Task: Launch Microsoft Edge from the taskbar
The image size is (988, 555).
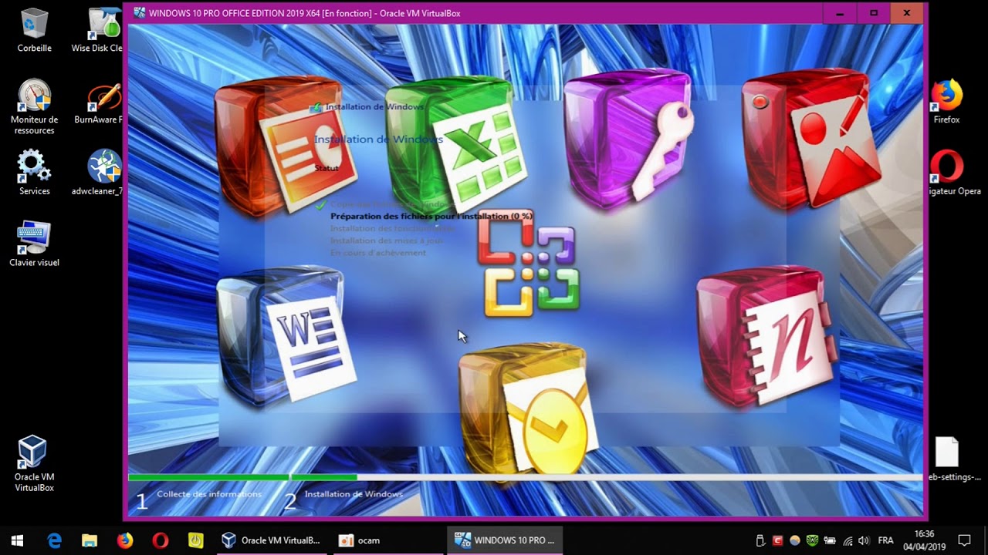Action: (54, 540)
